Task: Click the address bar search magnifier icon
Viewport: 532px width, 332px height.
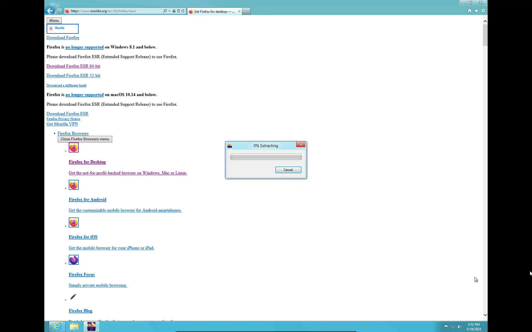Action: 165,11
